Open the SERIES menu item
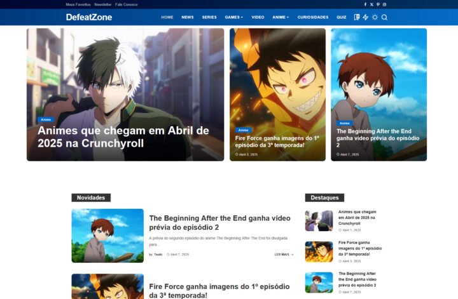The width and height of the screenshot is (458, 299). coord(209,17)
